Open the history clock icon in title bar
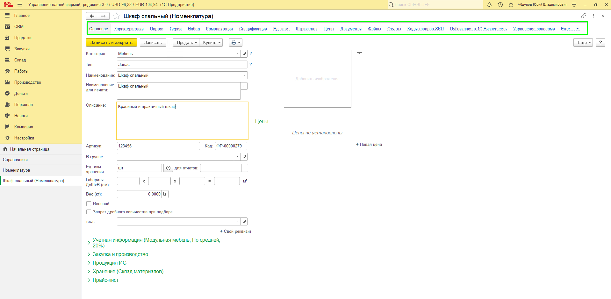 [x=500, y=4]
